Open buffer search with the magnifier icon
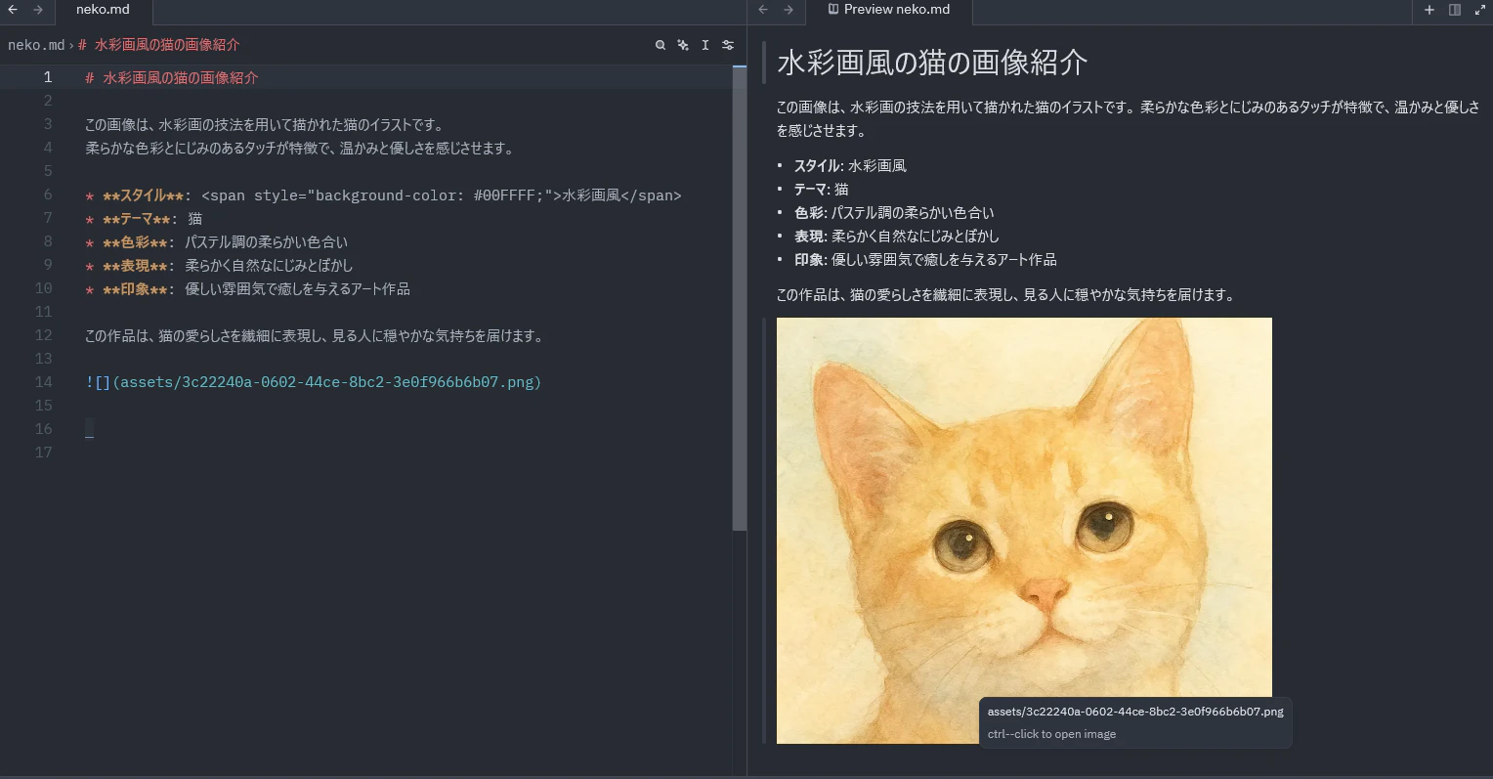Image resolution: width=1493 pixels, height=779 pixels. (661, 45)
